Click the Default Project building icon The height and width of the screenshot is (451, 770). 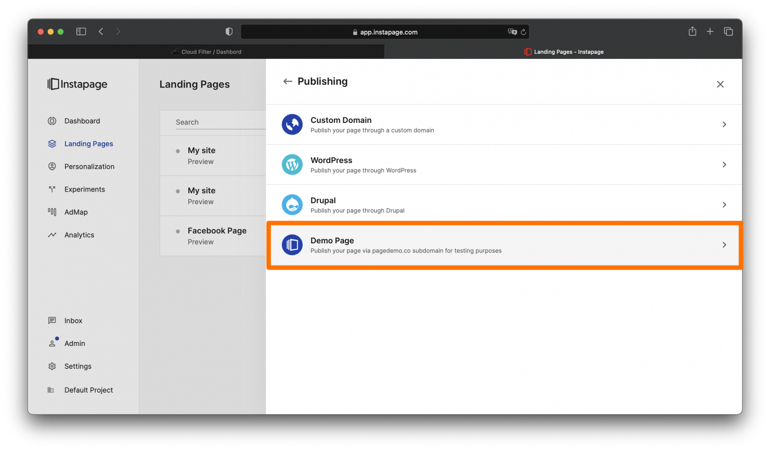click(x=51, y=390)
